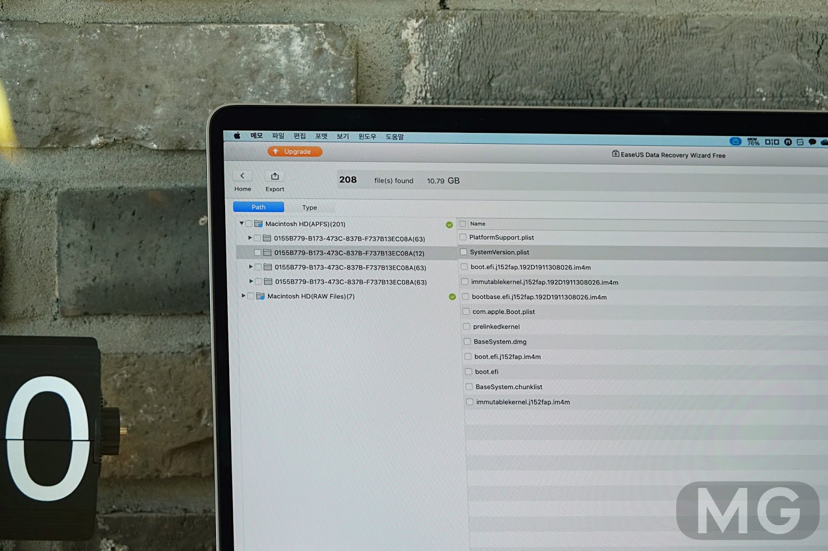Open the 포맷 menu
This screenshot has height=551, width=828.
click(321, 136)
